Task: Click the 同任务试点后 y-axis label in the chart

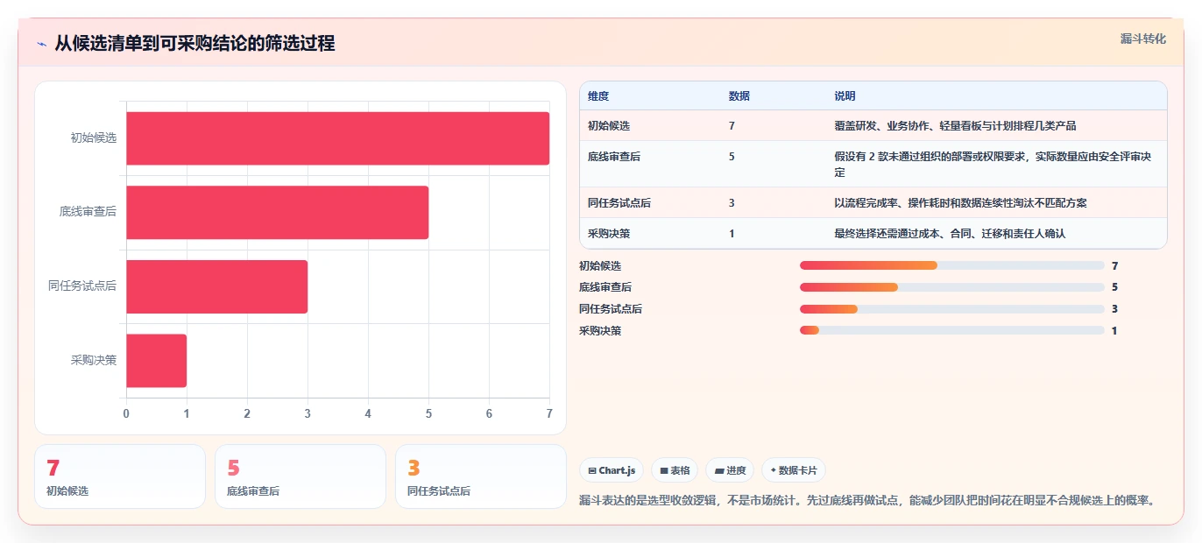Action: pyautogui.click(x=82, y=286)
